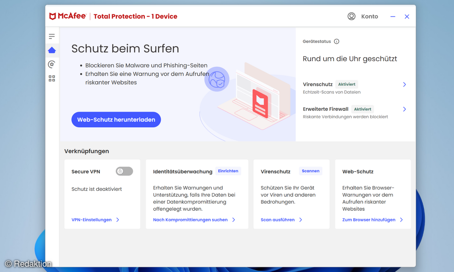454x272 pixels.
Task: Open the hamburger menu in sidebar
Action: 52,36
